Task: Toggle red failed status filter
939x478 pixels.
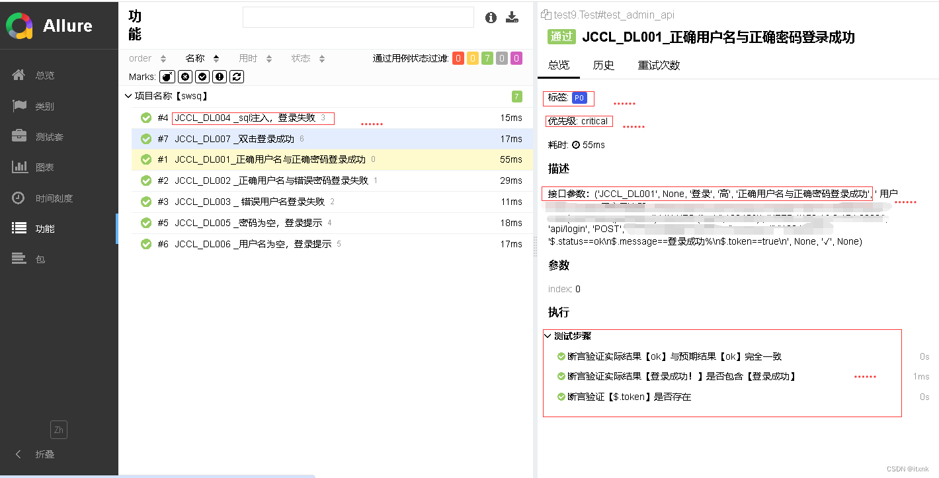Action: [x=458, y=58]
